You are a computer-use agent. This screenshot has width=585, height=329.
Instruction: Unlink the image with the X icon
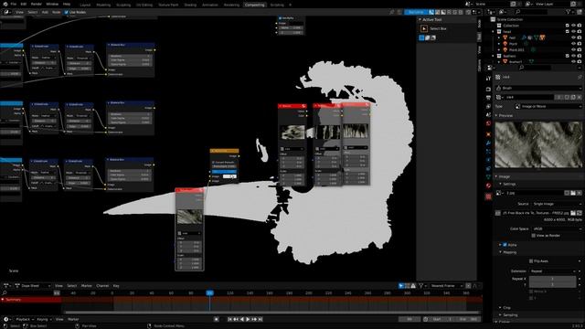click(x=579, y=193)
